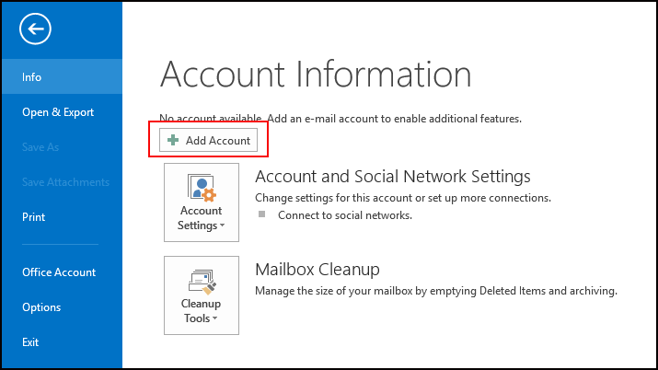Click the Mailbox Cleanup section heading

(x=317, y=269)
